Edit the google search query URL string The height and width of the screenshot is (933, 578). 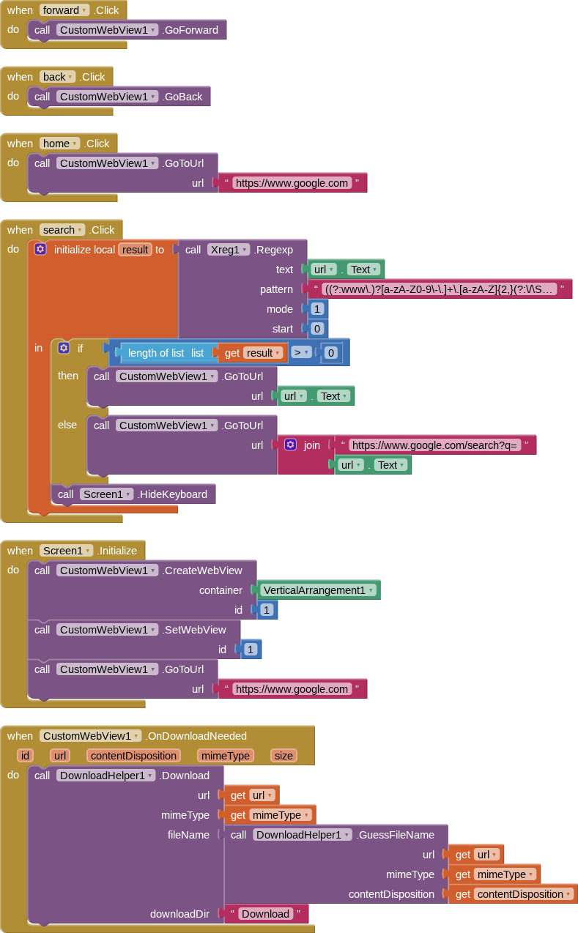coord(434,445)
